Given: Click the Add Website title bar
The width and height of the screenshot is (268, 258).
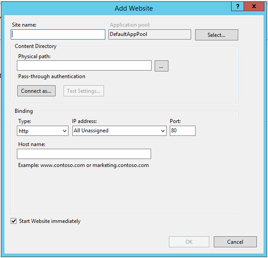Looking at the screenshot, I should [133, 8].
